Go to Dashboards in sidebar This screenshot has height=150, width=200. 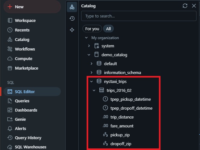(x=26, y=110)
